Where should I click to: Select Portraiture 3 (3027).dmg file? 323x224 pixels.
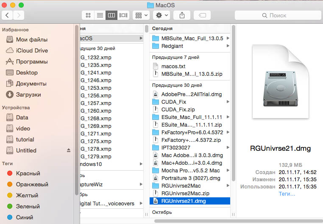coord(190,178)
